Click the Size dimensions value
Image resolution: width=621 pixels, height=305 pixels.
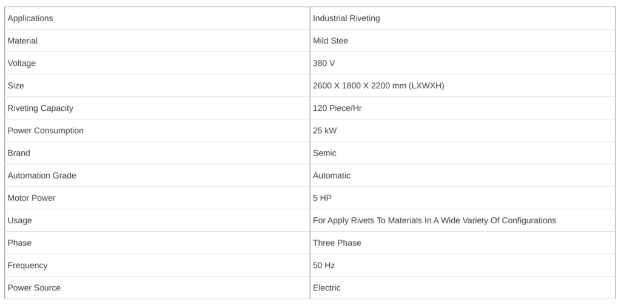(378, 85)
